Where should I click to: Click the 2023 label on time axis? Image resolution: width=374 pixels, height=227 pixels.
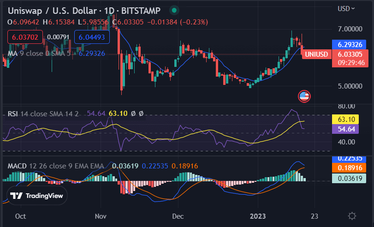tap(258, 216)
